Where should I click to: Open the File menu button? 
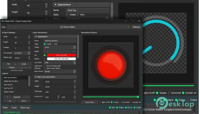(x=9, y=64)
